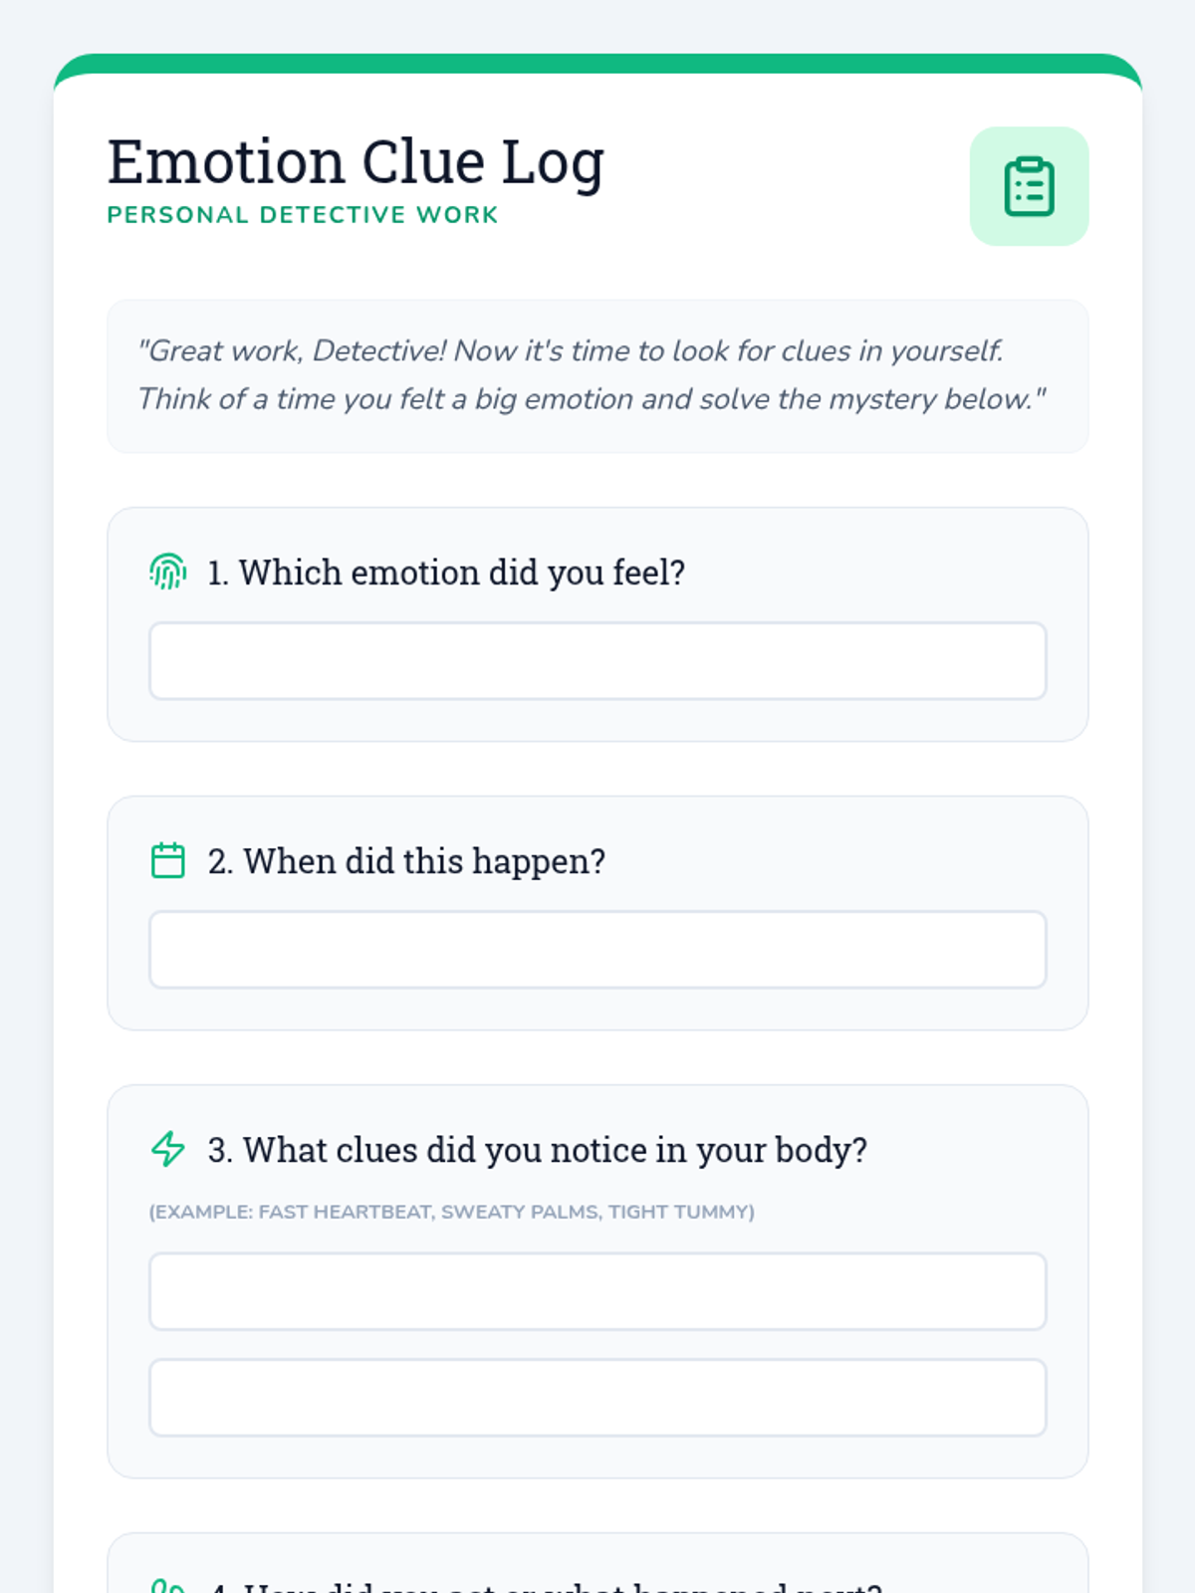The image size is (1195, 1593).
Task: Click the green bar atop the card
Action: point(597,64)
